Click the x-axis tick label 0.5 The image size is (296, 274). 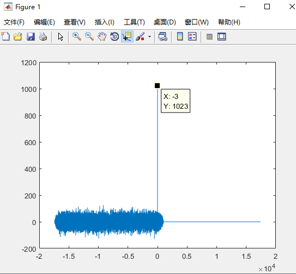pyautogui.click(x=186, y=256)
